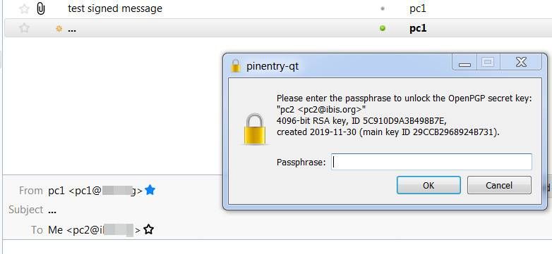Click the paperclip attachment icon
Image resolution: width=552 pixels, height=254 pixels.
[x=41, y=8]
